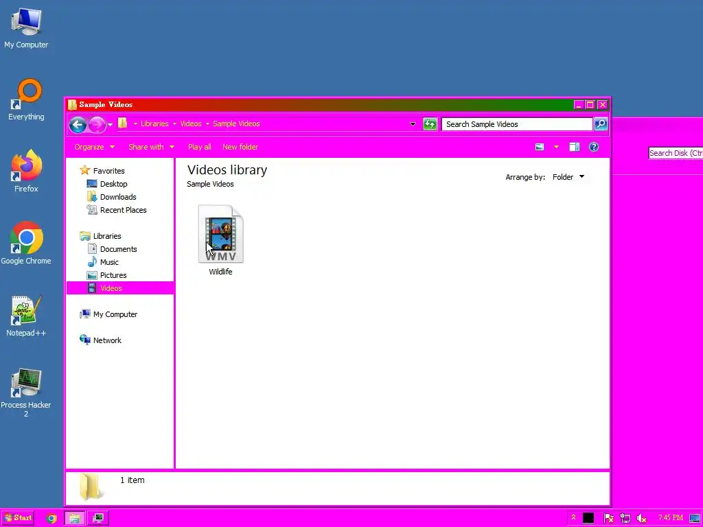Expand the arrow before Libraries breadcrumb
The height and width of the screenshot is (527, 703).
coord(135,124)
